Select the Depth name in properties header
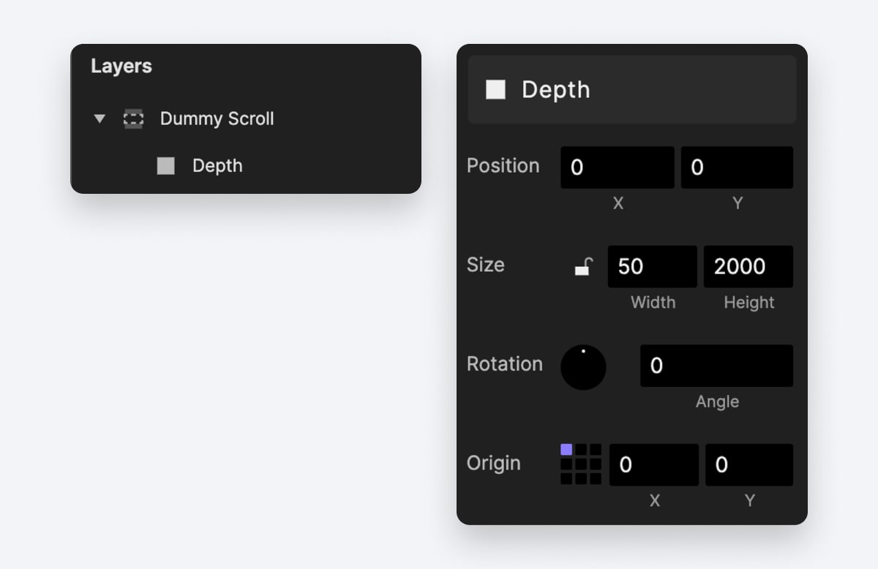The height and width of the screenshot is (569, 878). pyautogui.click(x=555, y=89)
